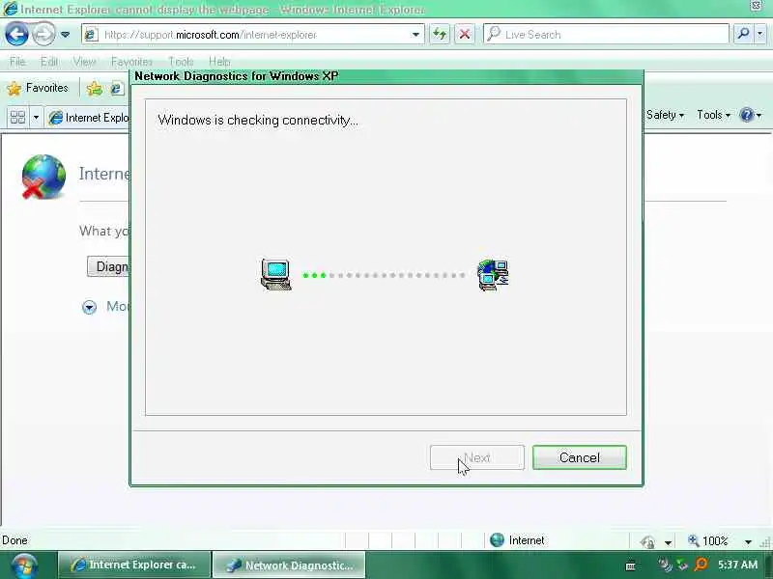Click the search magnifier button
773x579 pixels.
click(x=743, y=35)
